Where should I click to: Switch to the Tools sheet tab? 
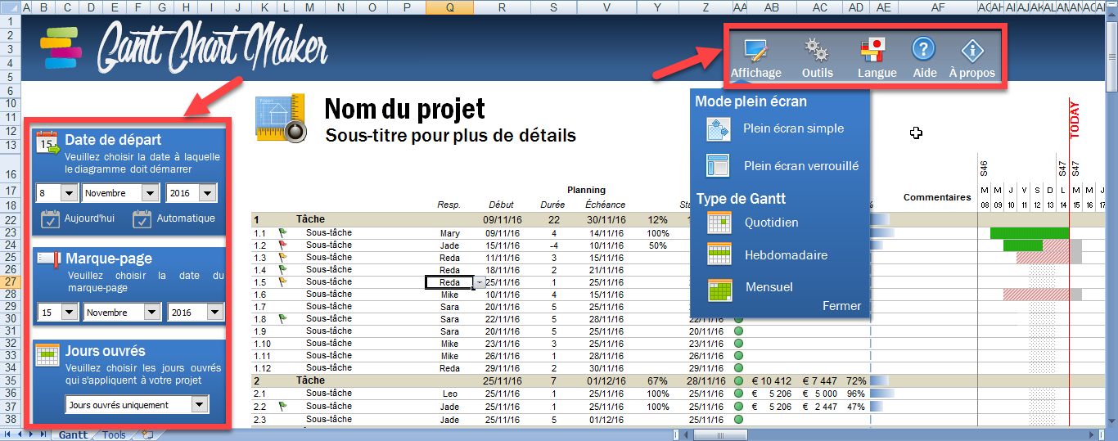coord(114,434)
